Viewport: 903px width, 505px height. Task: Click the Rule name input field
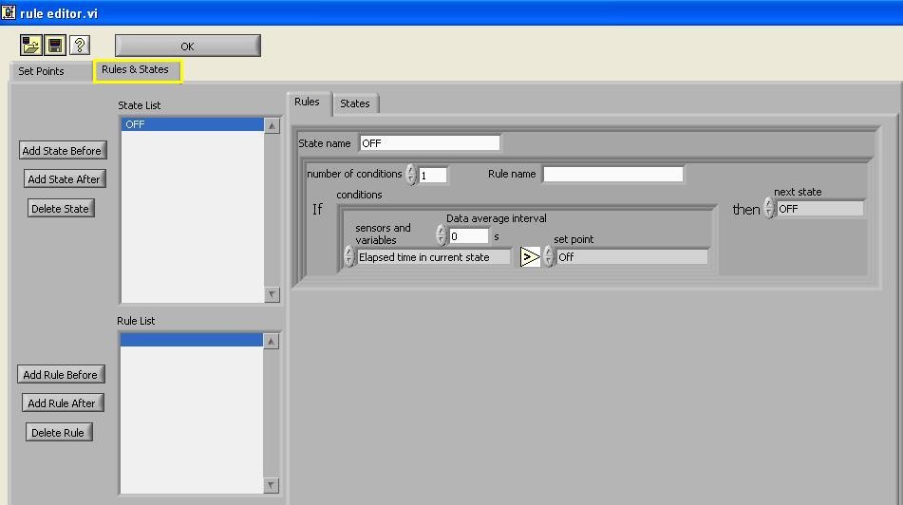coord(612,174)
